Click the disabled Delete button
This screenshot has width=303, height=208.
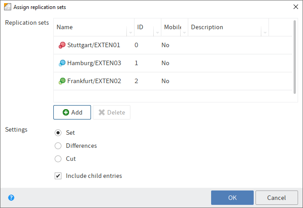[112, 112]
